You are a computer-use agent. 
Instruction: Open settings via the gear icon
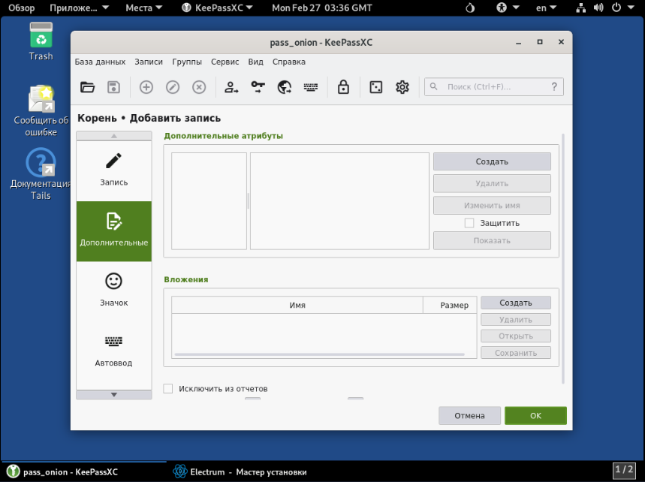click(402, 87)
